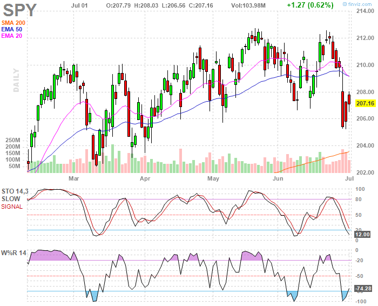
Task: Click the May label on time axis
Action: (x=213, y=178)
